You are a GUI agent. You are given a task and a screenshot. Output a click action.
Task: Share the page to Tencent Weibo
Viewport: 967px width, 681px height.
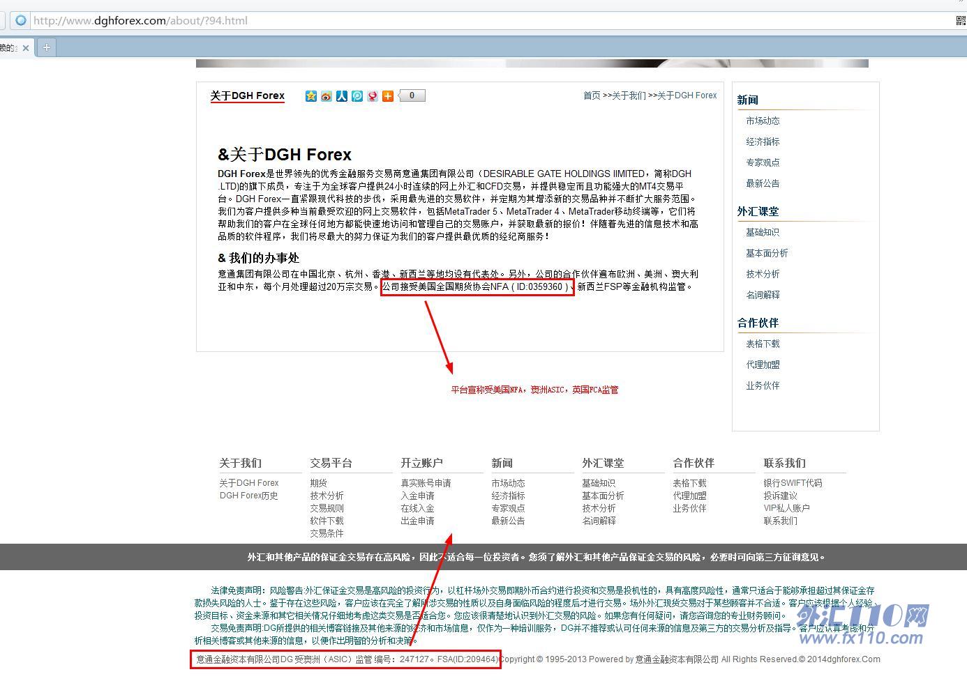pyautogui.click(x=357, y=96)
